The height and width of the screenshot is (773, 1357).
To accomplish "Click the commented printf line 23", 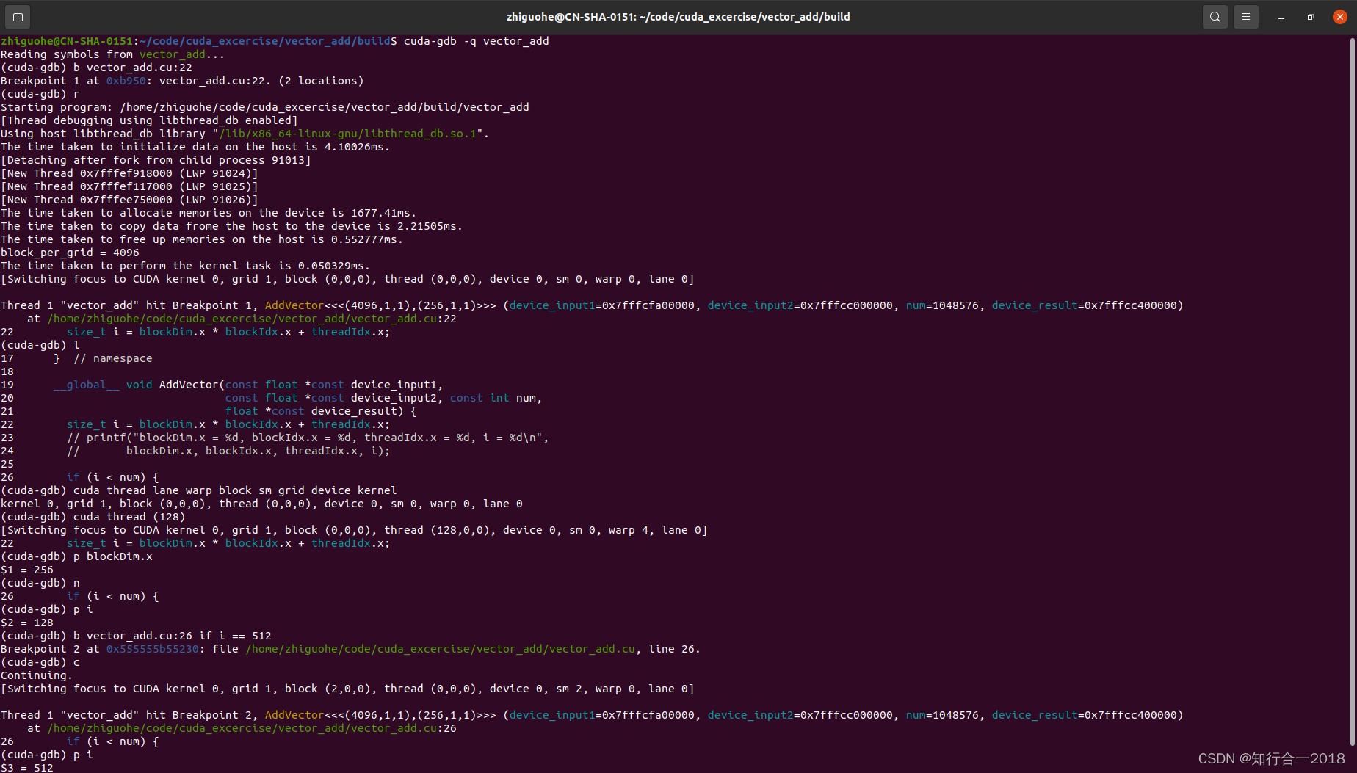I will pos(308,438).
